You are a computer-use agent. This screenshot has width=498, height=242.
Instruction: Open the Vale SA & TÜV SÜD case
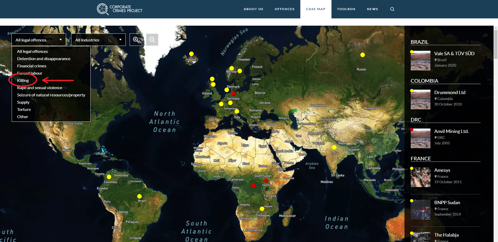(454, 54)
